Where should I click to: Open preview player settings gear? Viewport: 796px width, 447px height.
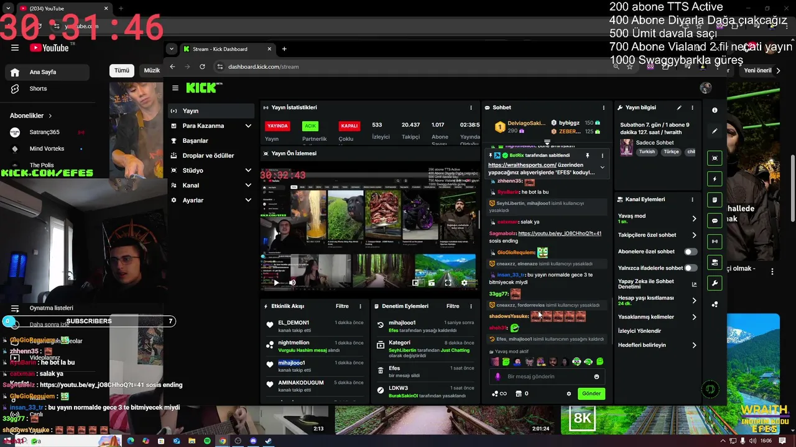tap(464, 282)
